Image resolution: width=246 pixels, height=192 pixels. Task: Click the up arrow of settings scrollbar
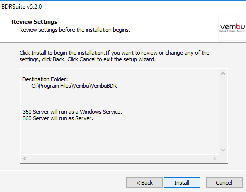pos(223,73)
